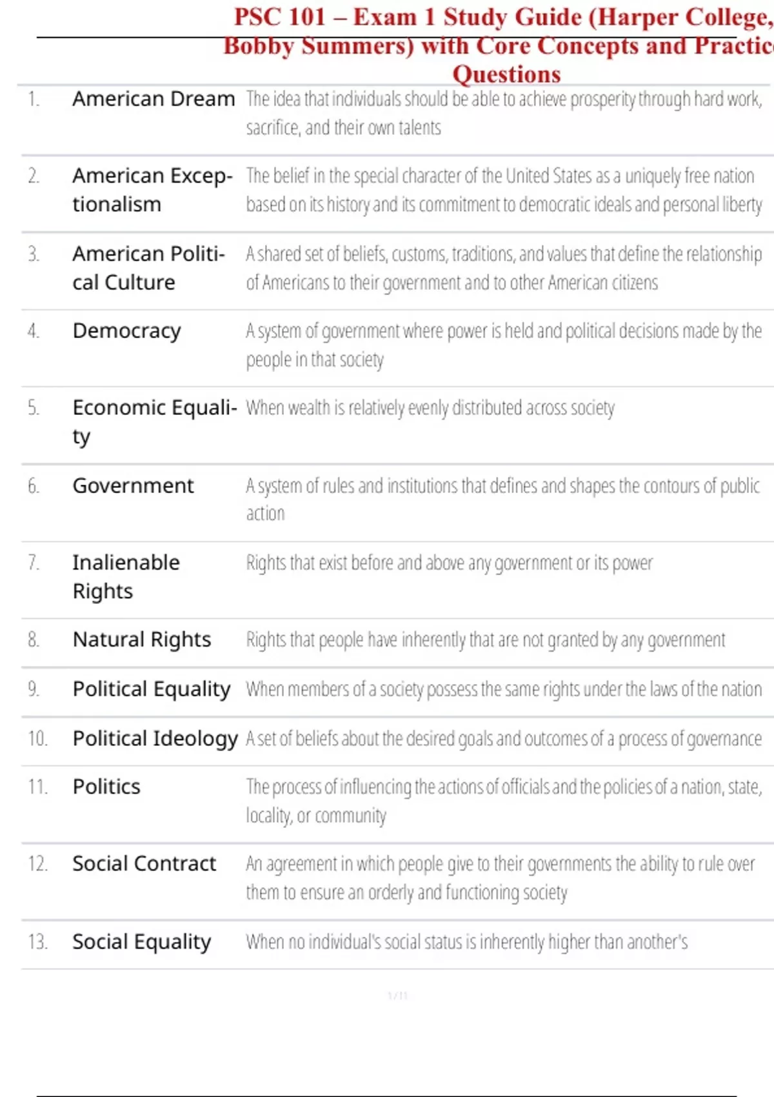Click the definition starting "An agreement in which people"
Viewport: 774px width, 1097px height.
[500, 878]
